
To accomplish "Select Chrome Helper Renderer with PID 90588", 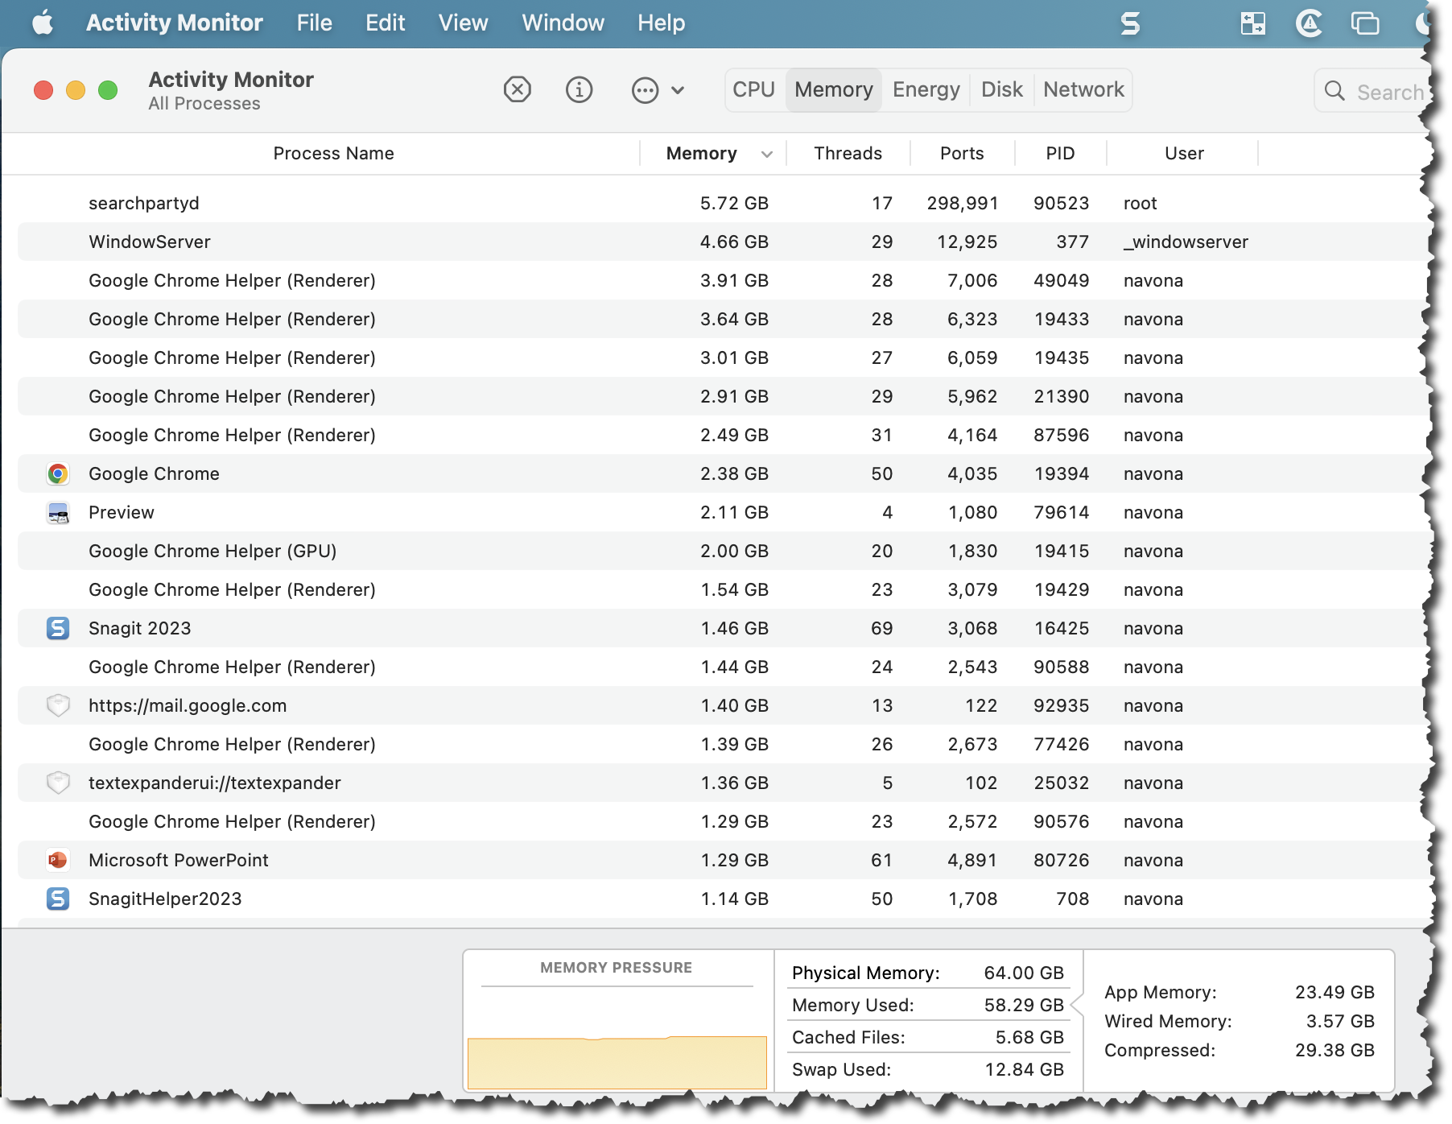I will click(721, 667).
